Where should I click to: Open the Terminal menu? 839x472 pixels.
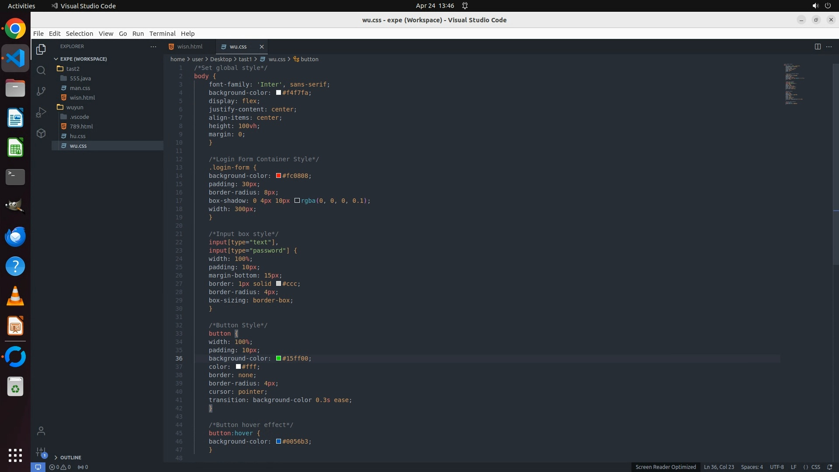pos(162,34)
